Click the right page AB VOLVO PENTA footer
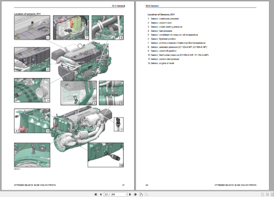The height and width of the screenshot is (197, 274). click(x=235, y=185)
